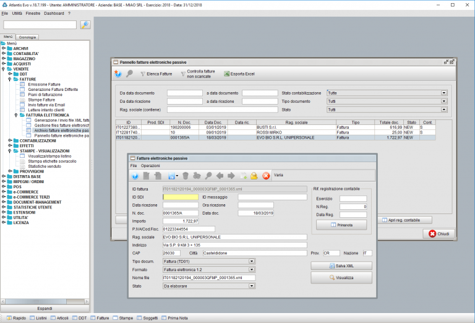Click the duplicate document icon in dialog toolbar

pos(158,176)
